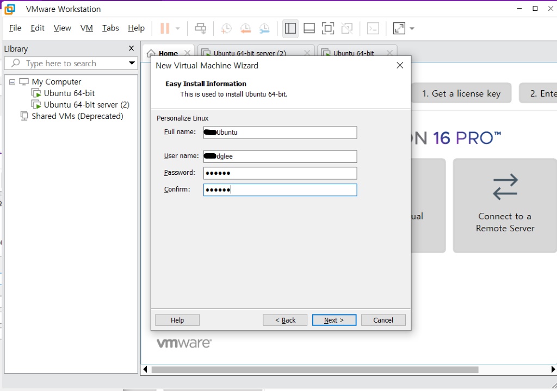Click the horizontal scrollbar left arrow
This screenshot has width=557, height=391.
pyautogui.click(x=145, y=369)
